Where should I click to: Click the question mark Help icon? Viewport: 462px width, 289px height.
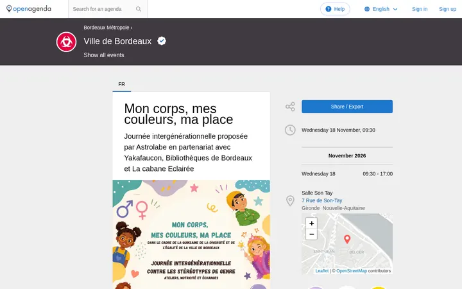click(x=329, y=9)
